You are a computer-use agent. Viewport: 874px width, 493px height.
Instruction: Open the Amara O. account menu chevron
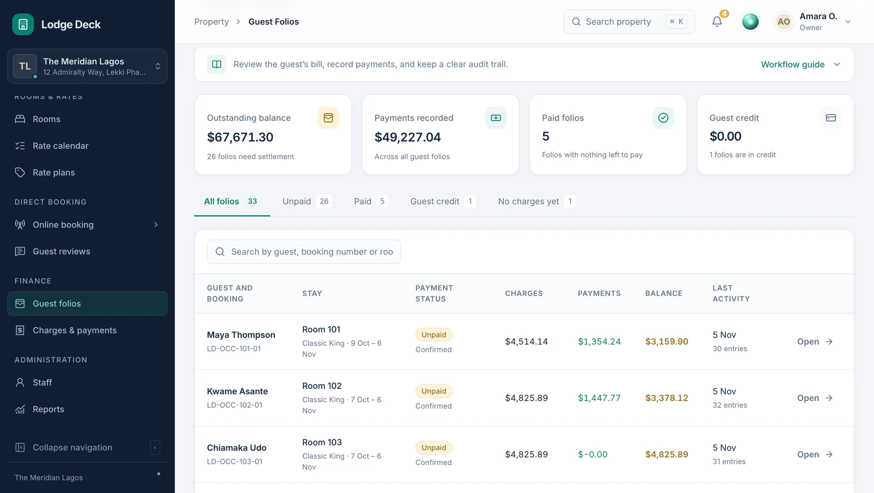coord(848,21)
